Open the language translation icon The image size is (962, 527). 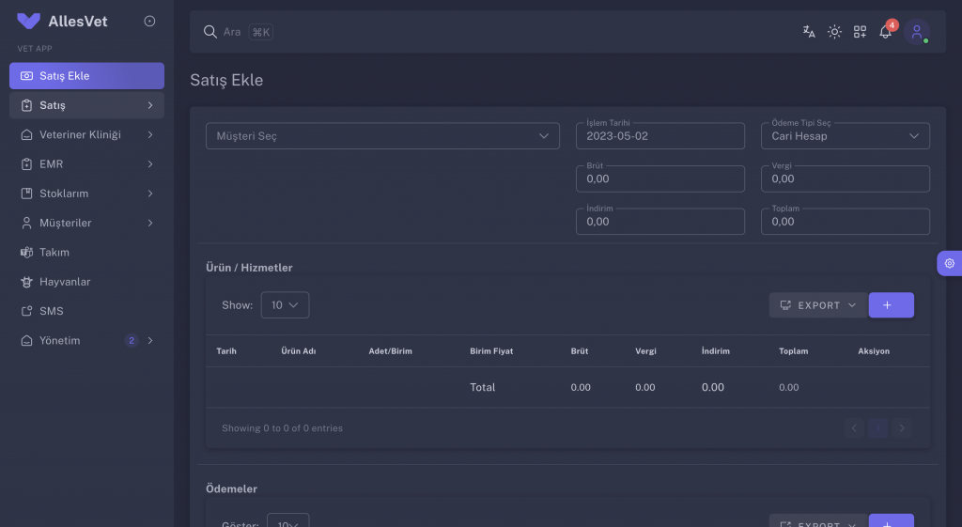809,32
